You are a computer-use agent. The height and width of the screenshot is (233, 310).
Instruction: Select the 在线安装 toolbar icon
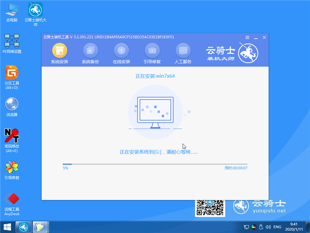pos(121,54)
